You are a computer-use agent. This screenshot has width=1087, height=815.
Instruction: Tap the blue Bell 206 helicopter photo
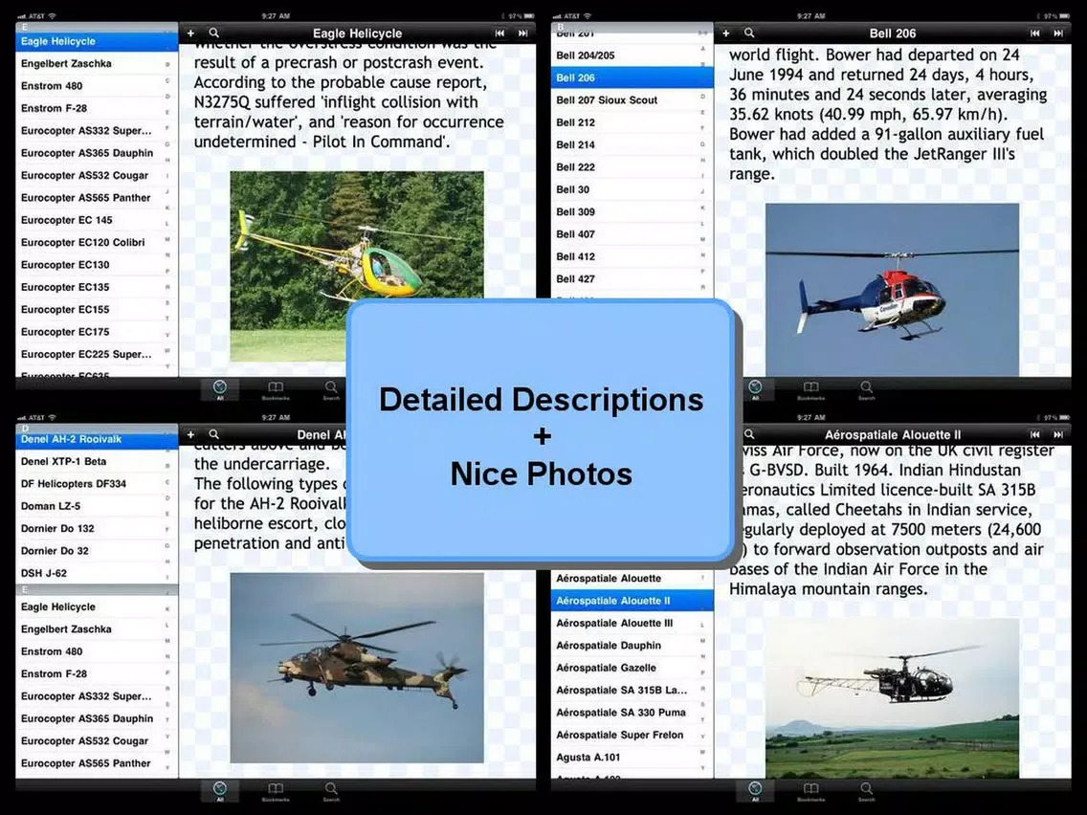[892, 290]
